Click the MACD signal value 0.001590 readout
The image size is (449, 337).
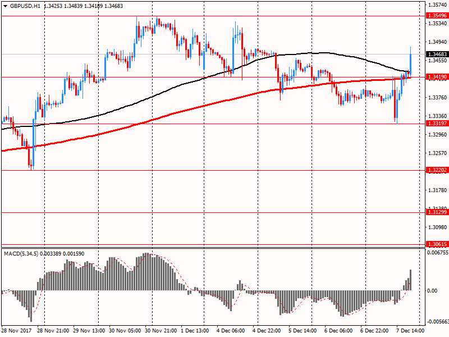[x=74, y=254]
